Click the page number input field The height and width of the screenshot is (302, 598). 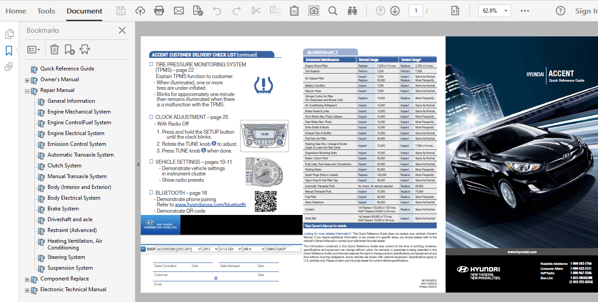pyautogui.click(x=416, y=11)
